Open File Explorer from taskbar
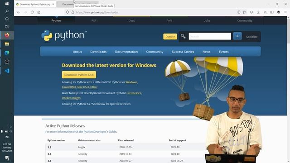The height and width of the screenshot is (163, 290). coord(7,44)
